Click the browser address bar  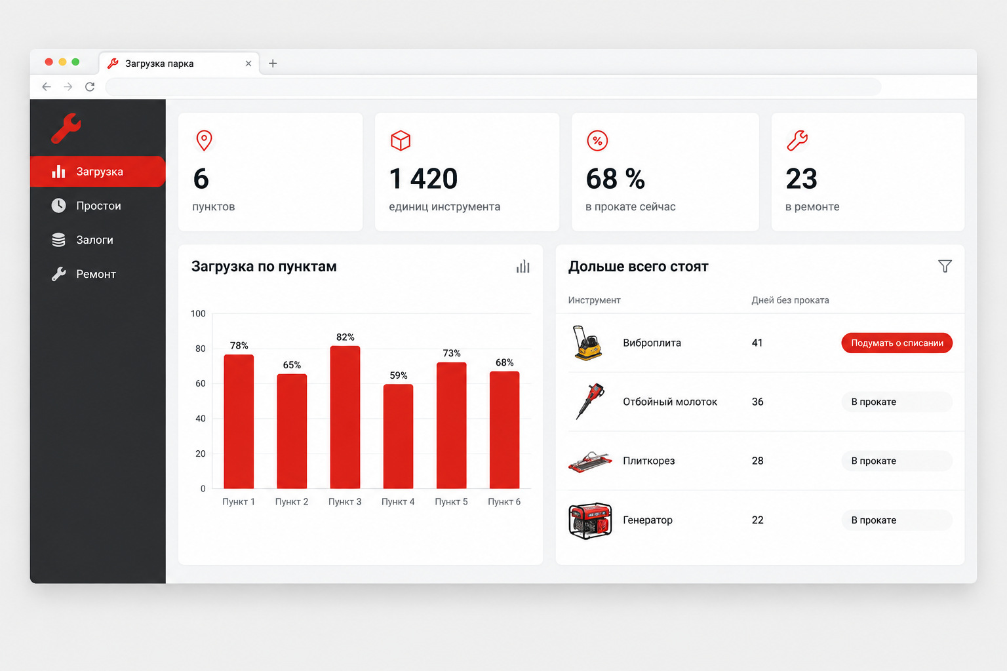click(x=493, y=86)
